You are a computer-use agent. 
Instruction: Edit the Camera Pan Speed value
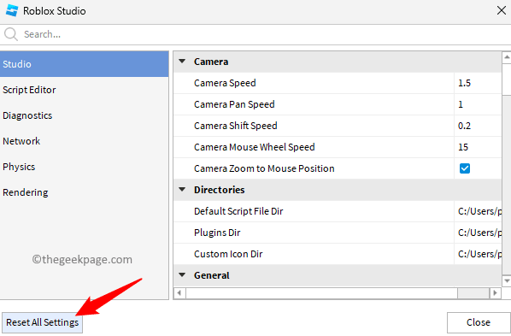click(x=478, y=104)
